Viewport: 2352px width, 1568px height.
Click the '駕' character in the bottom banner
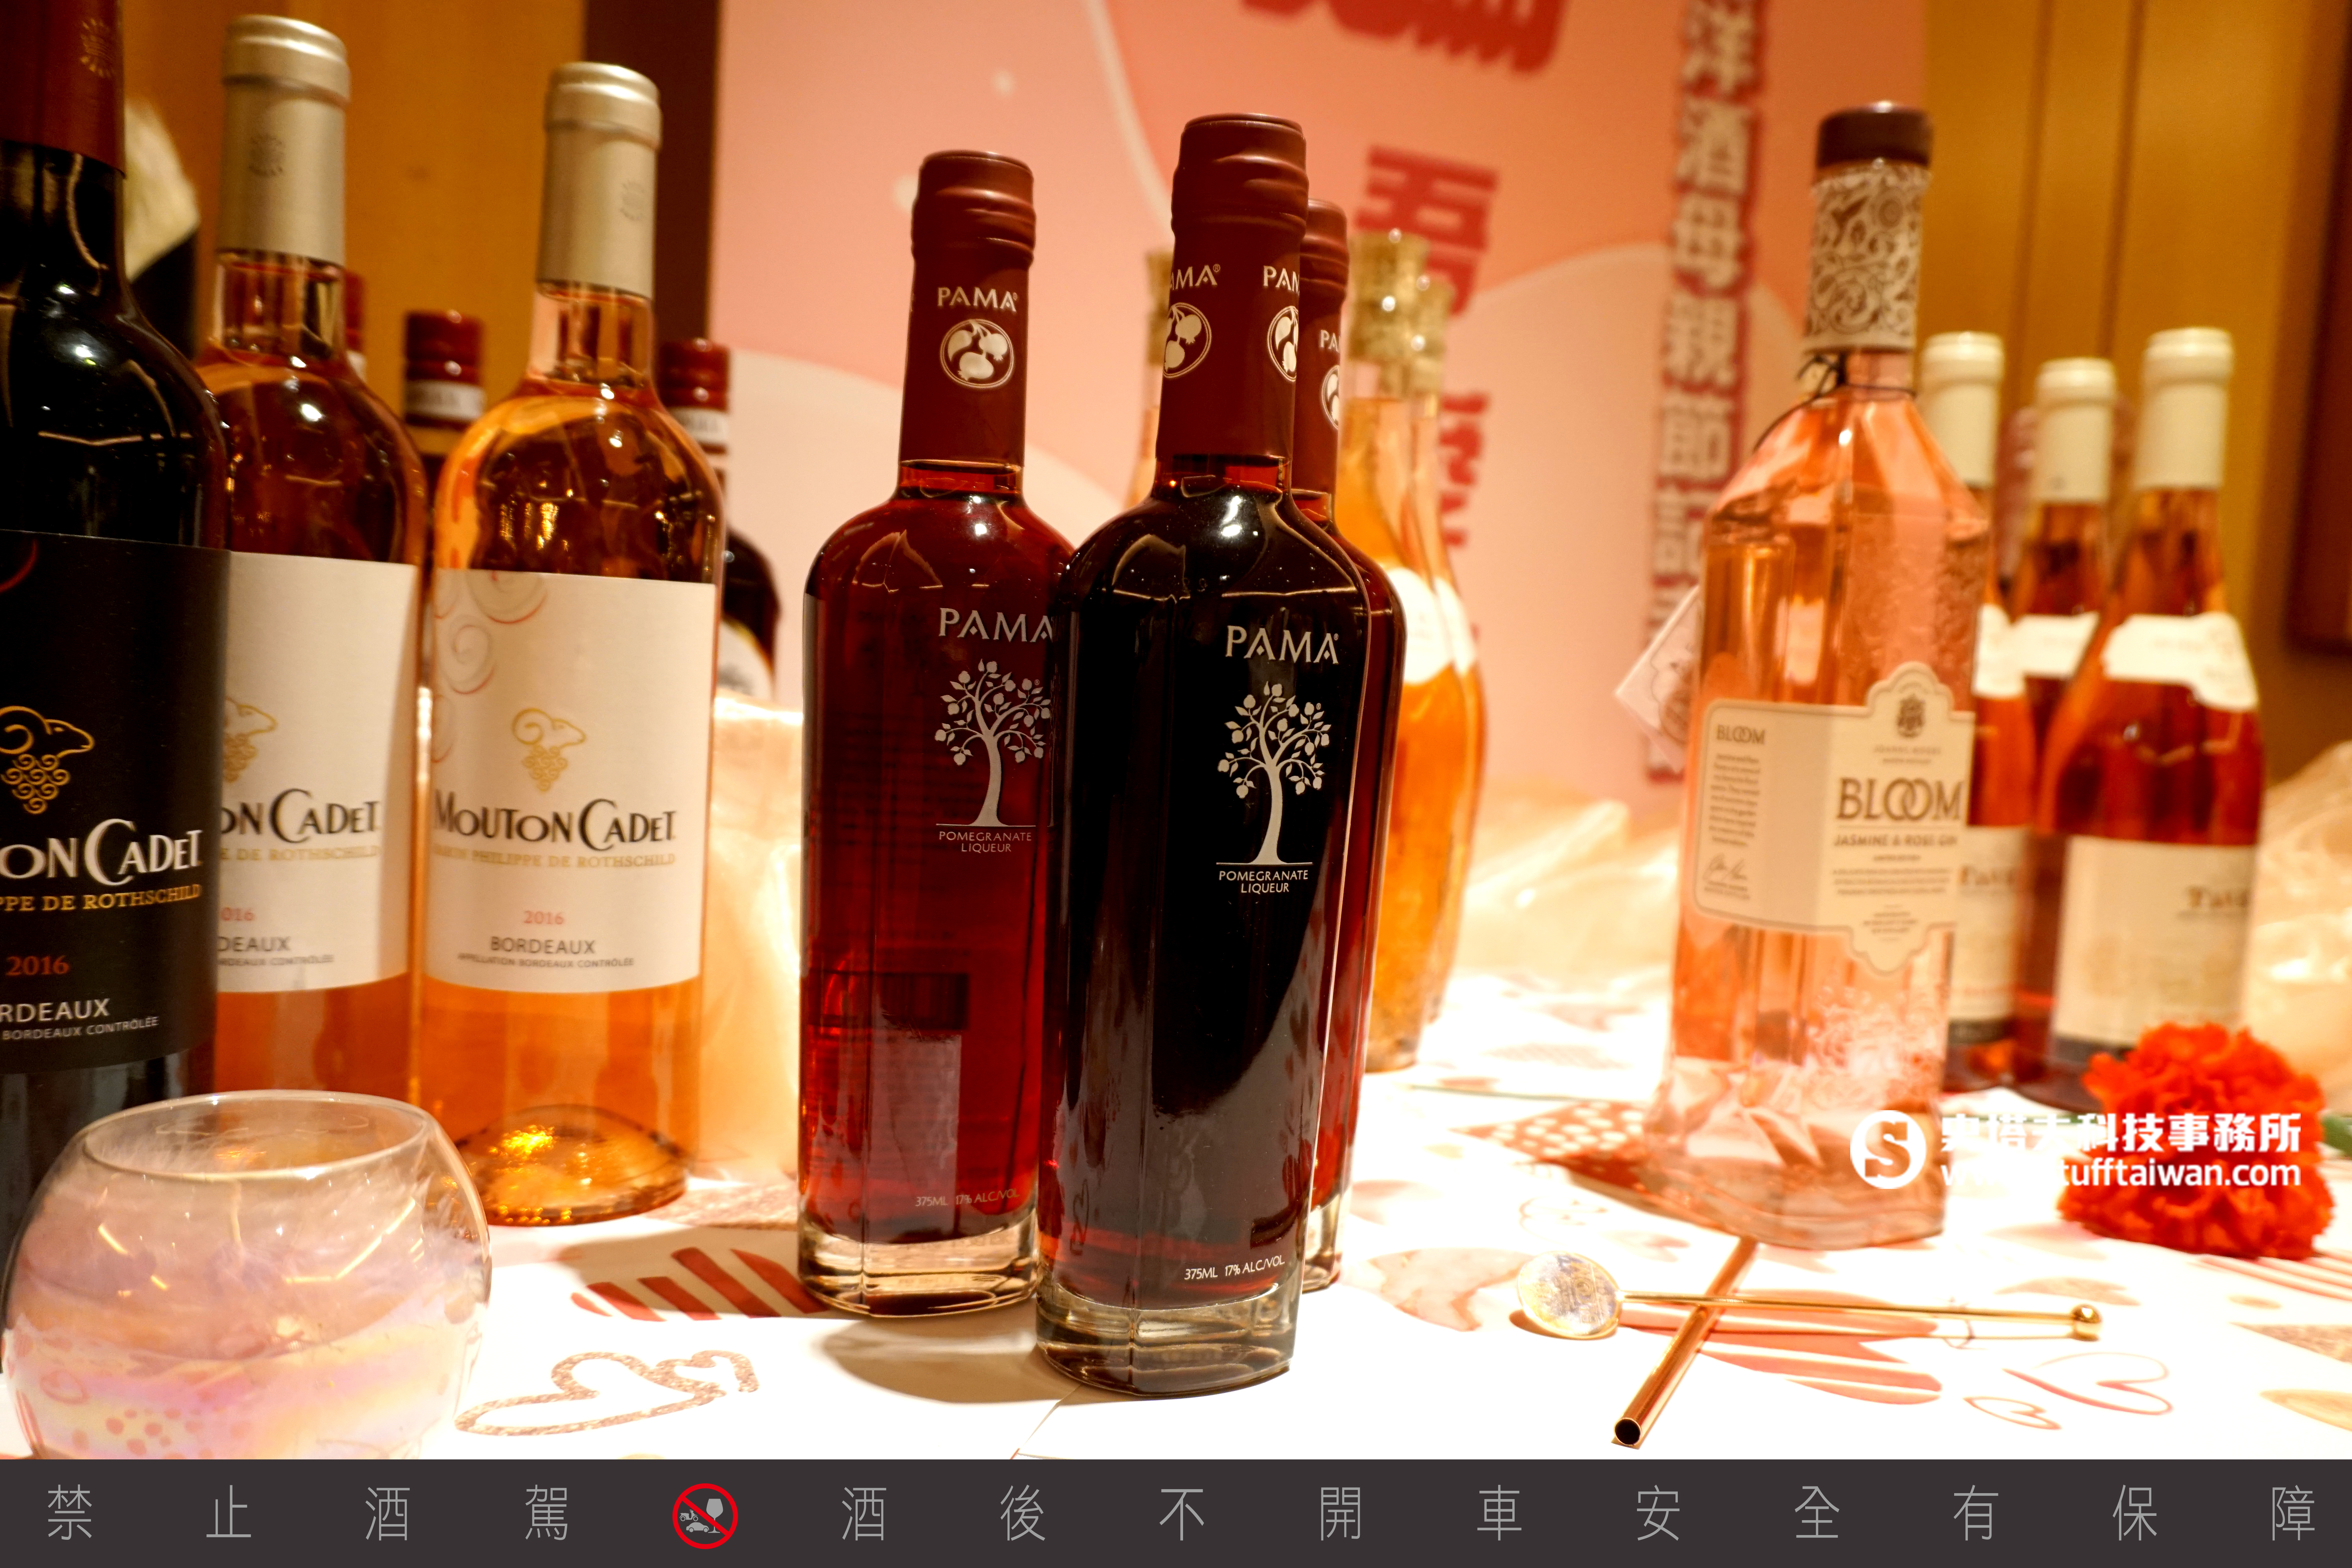[546, 1514]
